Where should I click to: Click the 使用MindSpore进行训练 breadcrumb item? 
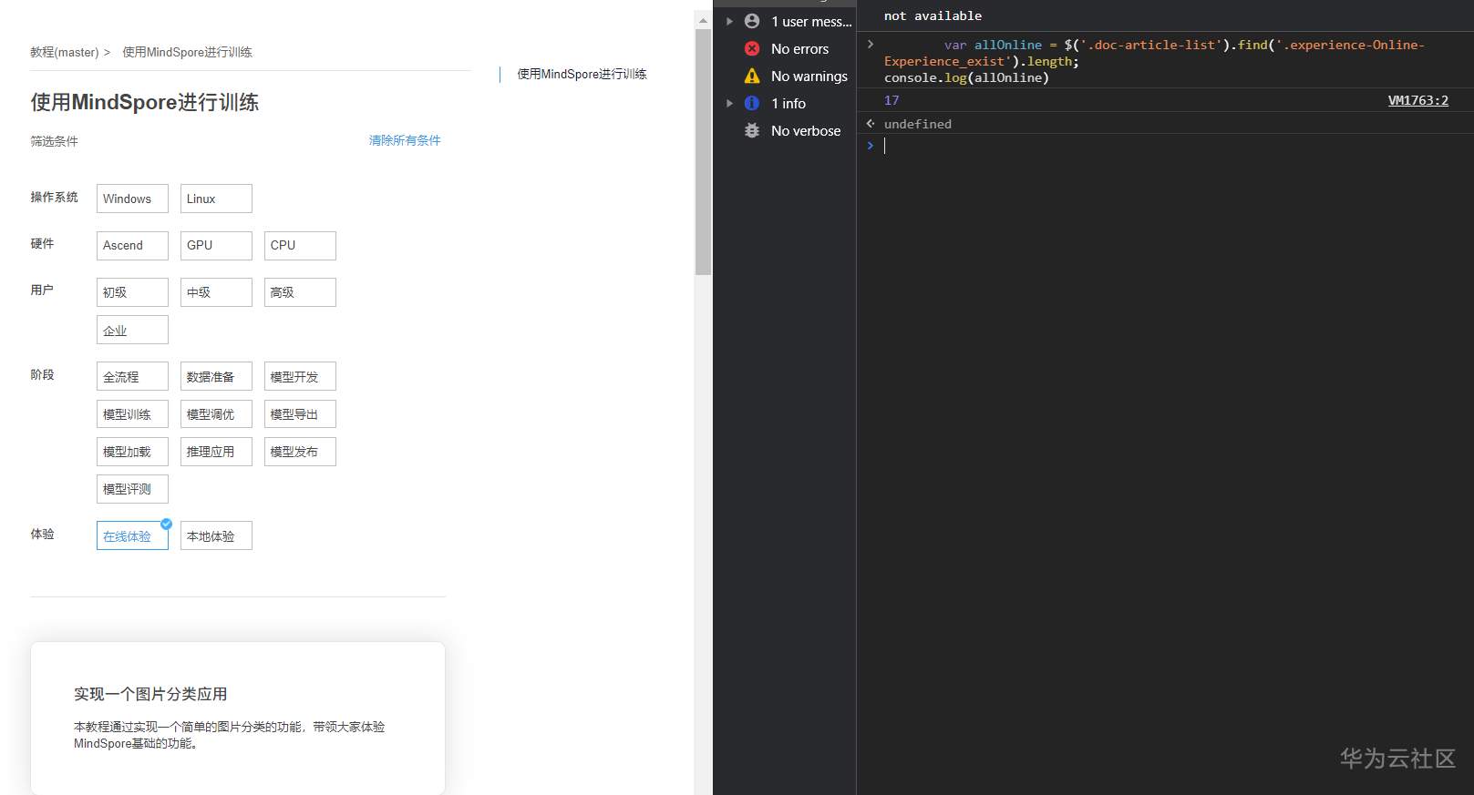188,52
